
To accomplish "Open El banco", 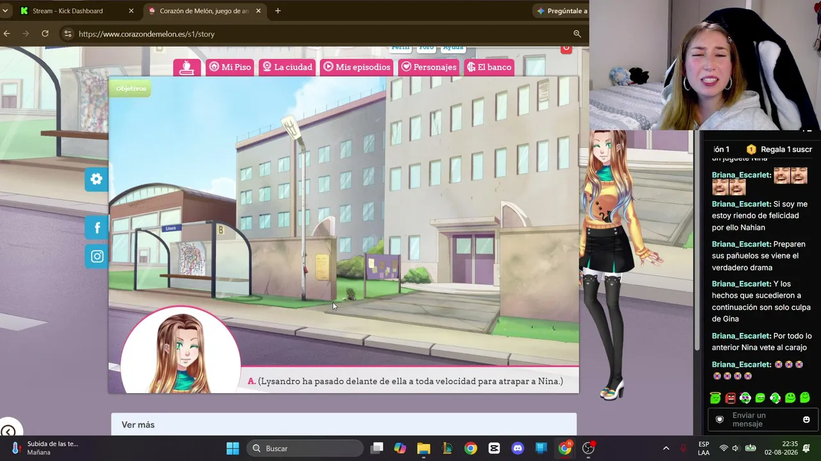I will [489, 67].
